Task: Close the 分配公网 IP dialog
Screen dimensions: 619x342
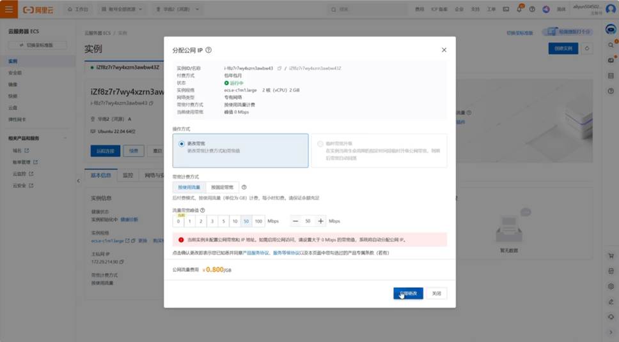Action: point(444,50)
